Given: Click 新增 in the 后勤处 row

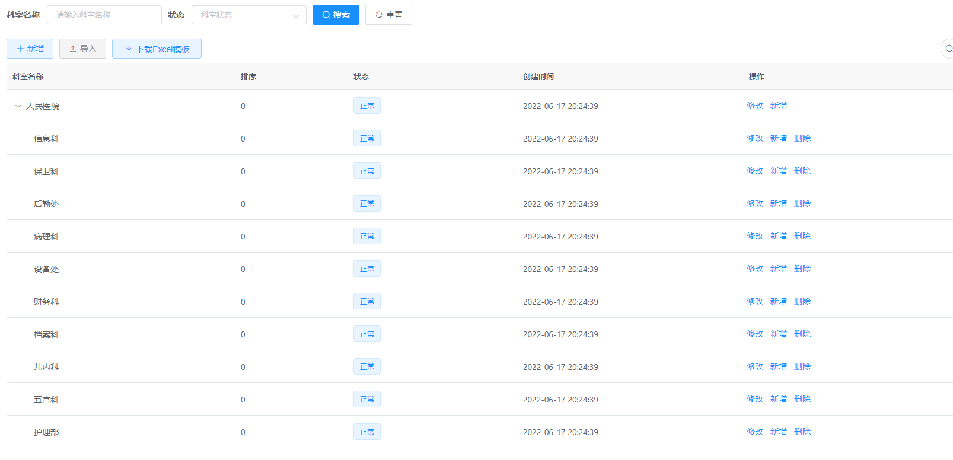Looking at the screenshot, I should [779, 203].
